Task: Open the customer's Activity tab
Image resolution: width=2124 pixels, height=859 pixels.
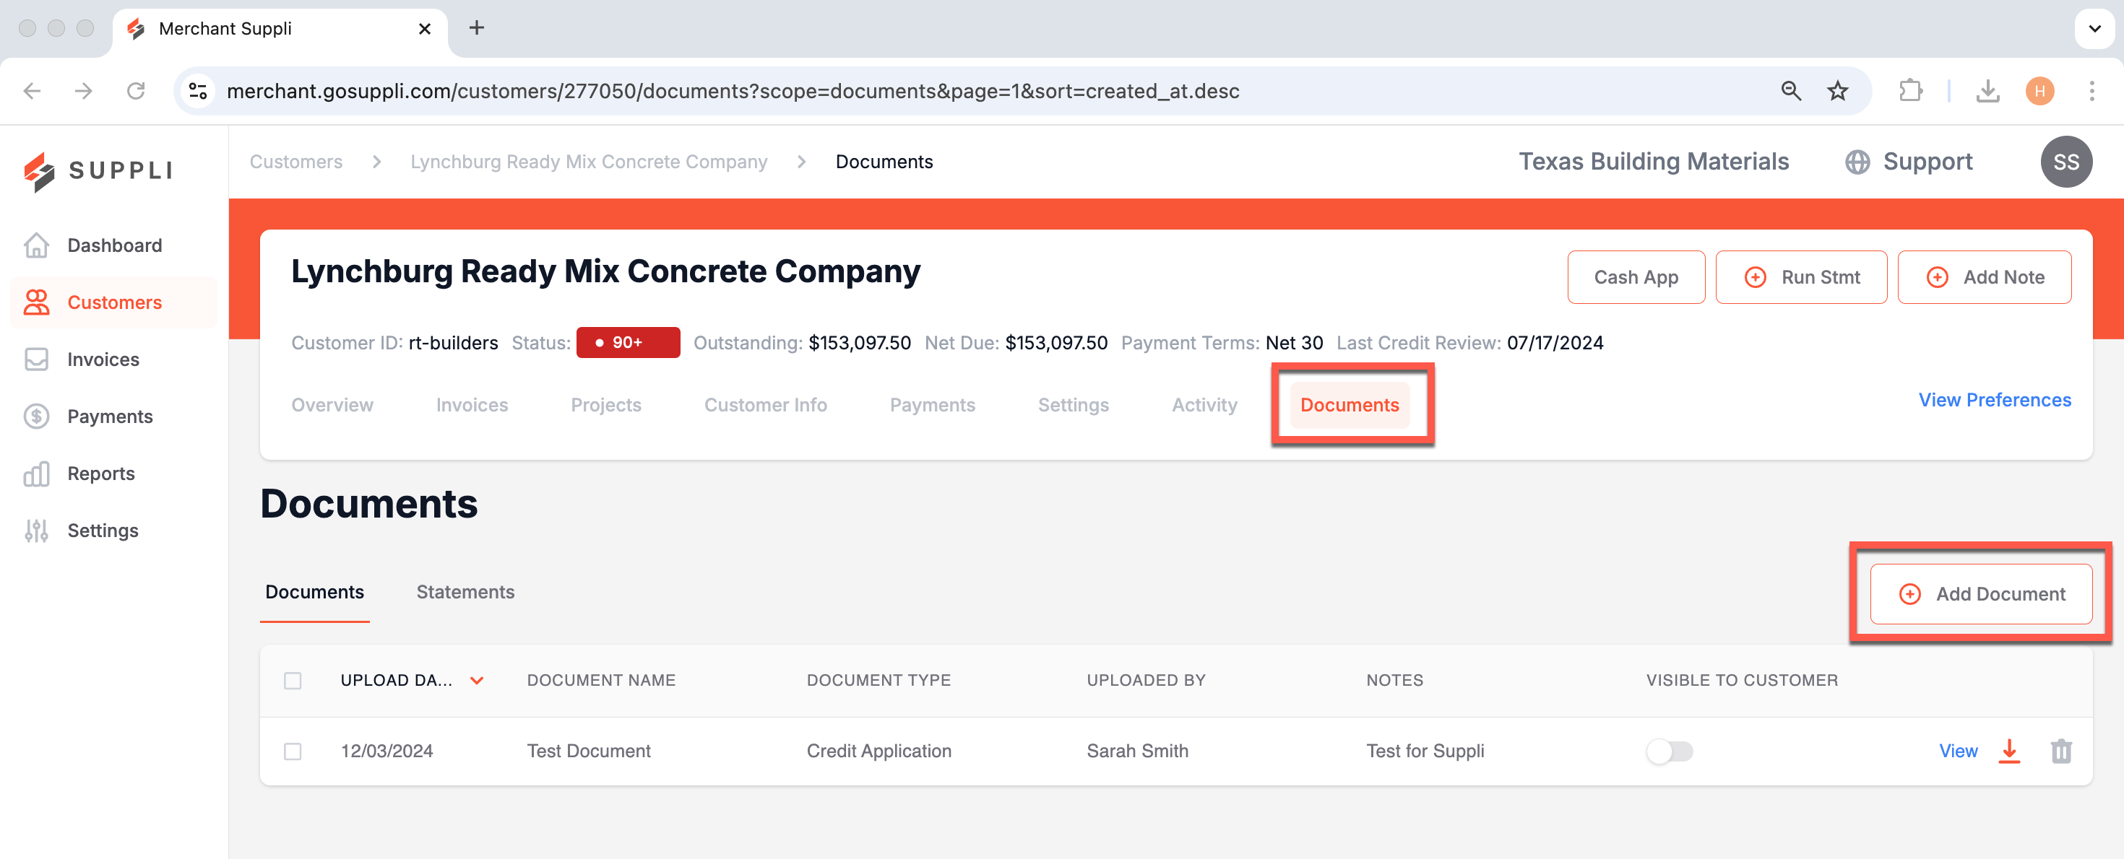Action: pos(1204,405)
